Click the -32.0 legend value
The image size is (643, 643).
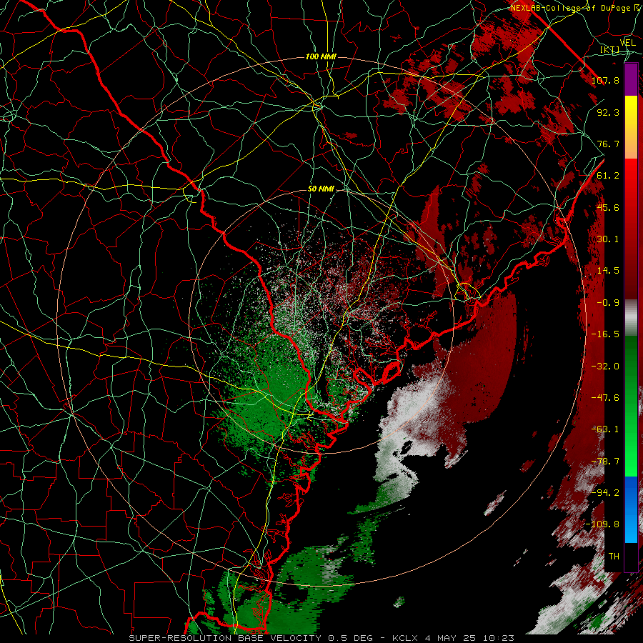(x=605, y=367)
